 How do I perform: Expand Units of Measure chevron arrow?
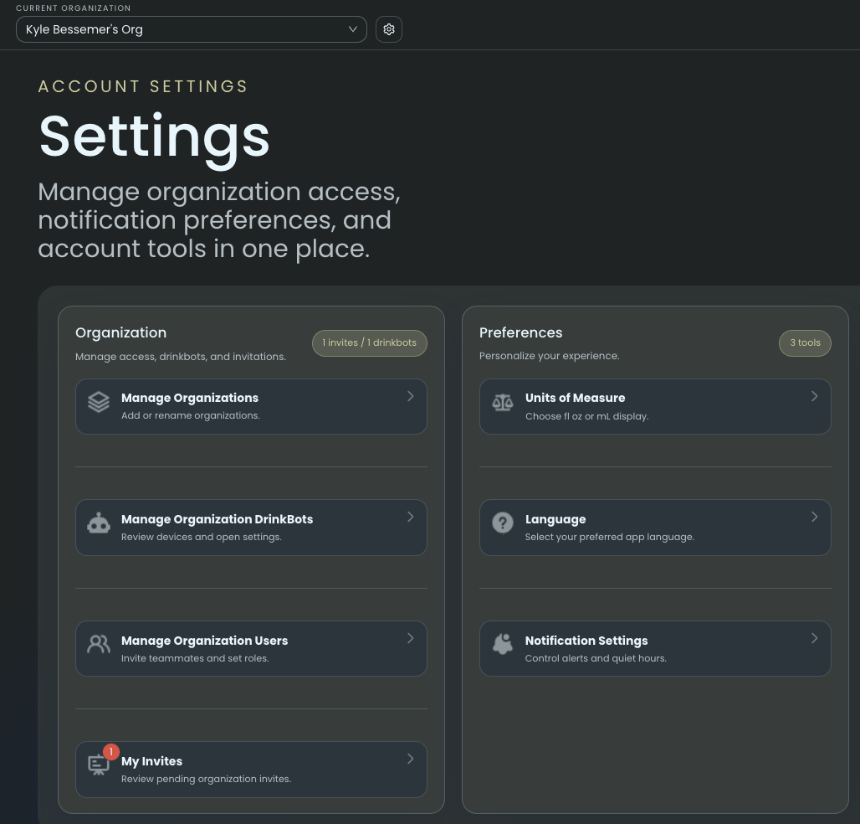(814, 396)
